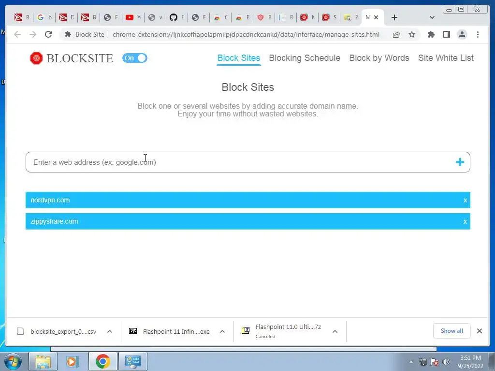Open the Block Sites tab
This screenshot has width=495, height=371.
click(x=239, y=58)
